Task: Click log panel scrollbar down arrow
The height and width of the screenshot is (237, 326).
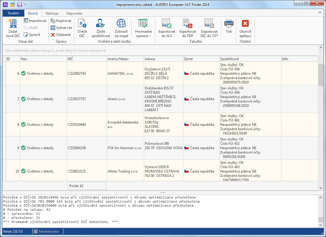Action: (320, 225)
